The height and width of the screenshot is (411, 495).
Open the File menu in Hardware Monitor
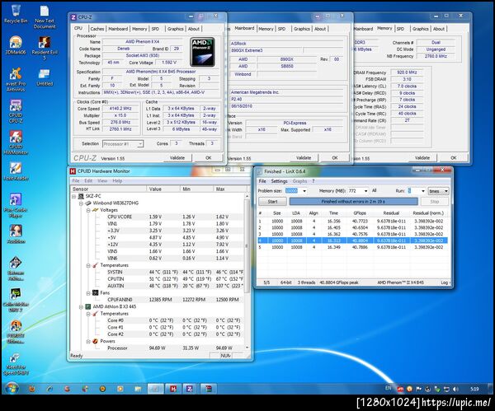(76, 181)
